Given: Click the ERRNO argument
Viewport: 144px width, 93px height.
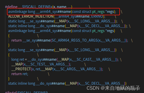Looking at the screenshot, I should click(x=97, y=16).
